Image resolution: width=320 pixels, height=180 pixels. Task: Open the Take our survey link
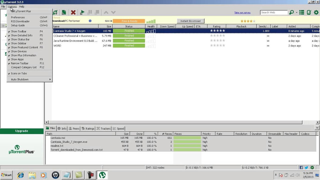click(x=242, y=12)
